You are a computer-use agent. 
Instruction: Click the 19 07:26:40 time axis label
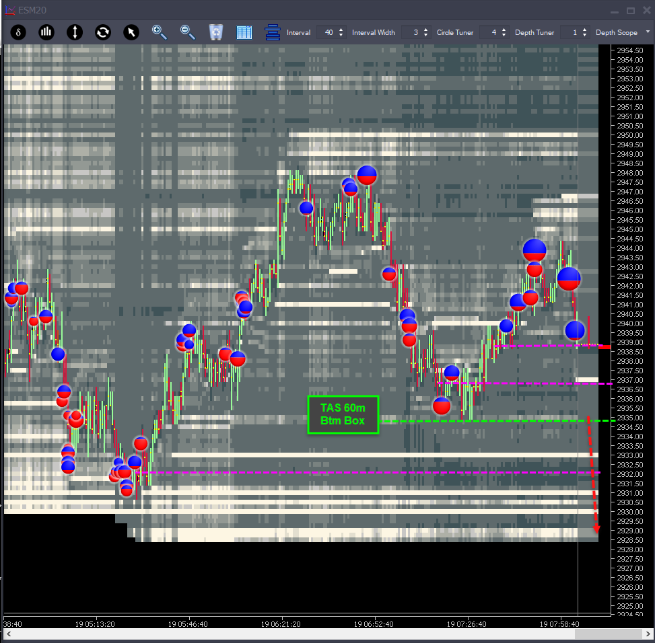467,624
